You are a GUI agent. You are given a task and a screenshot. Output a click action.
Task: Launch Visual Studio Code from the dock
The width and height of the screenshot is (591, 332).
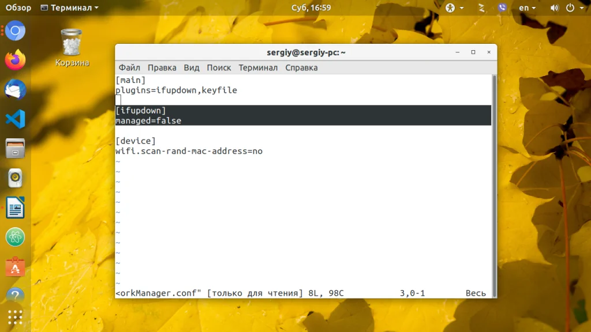(x=15, y=119)
